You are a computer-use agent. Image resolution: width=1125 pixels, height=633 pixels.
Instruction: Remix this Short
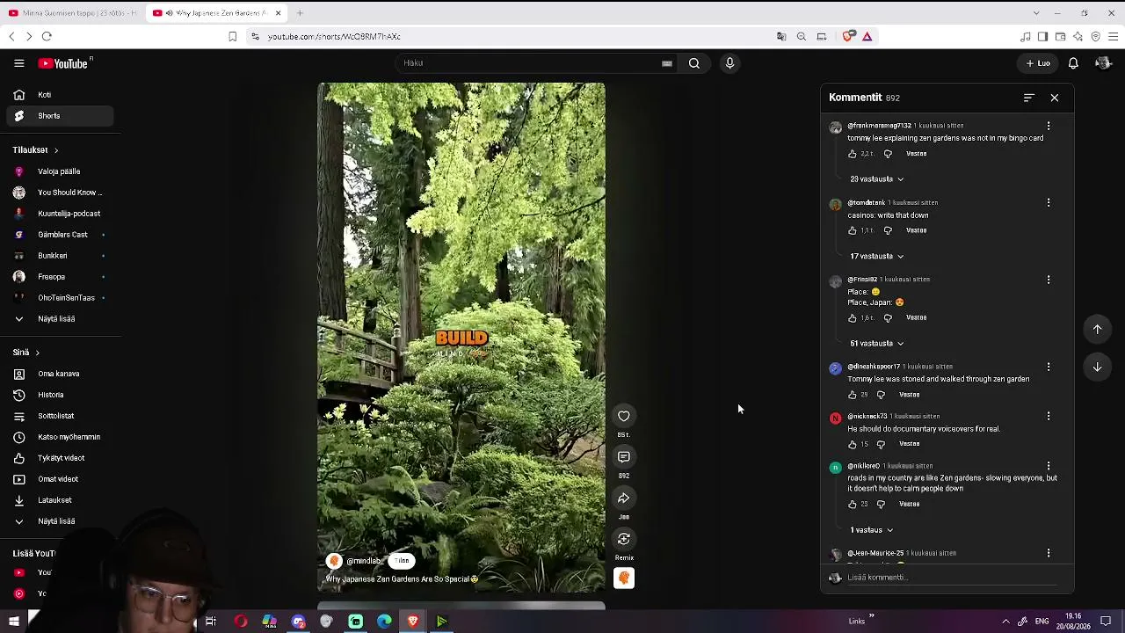tap(624, 539)
